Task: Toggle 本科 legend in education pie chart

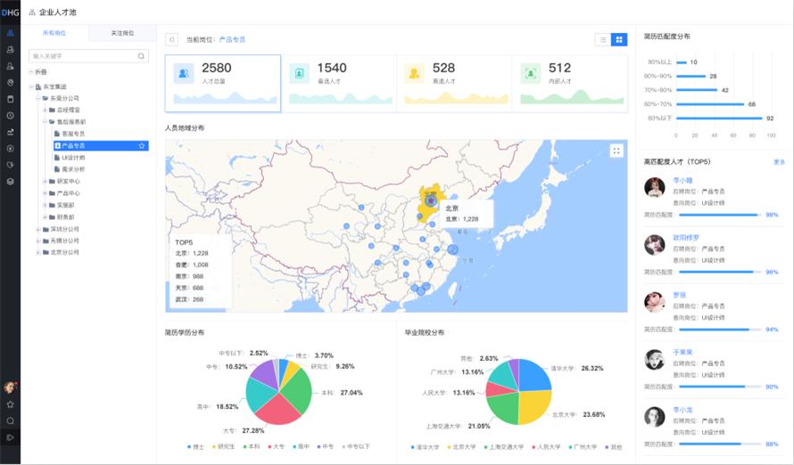Action: click(x=252, y=447)
